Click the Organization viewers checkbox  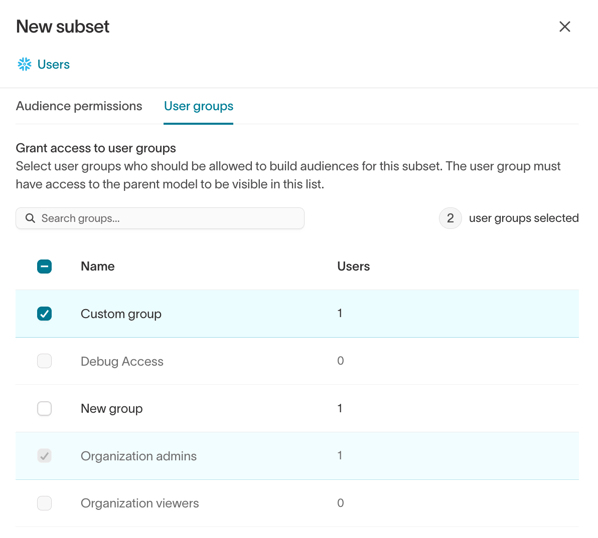[44, 503]
